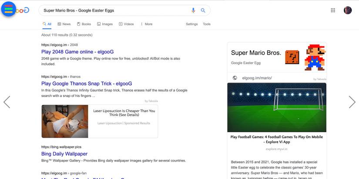
Task: Click the pixel Mario character icon
Action: pos(314,56)
